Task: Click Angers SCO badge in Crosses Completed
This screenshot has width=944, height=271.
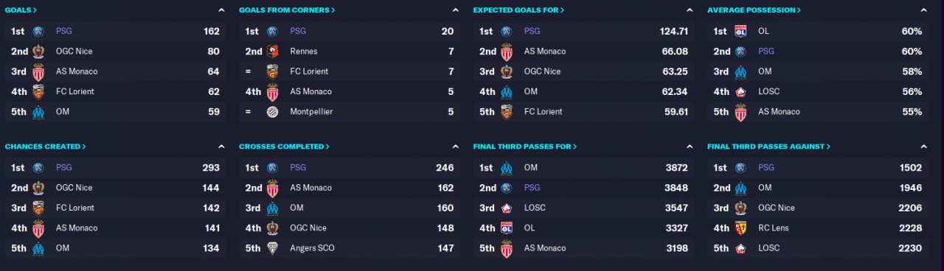Action: [272, 248]
